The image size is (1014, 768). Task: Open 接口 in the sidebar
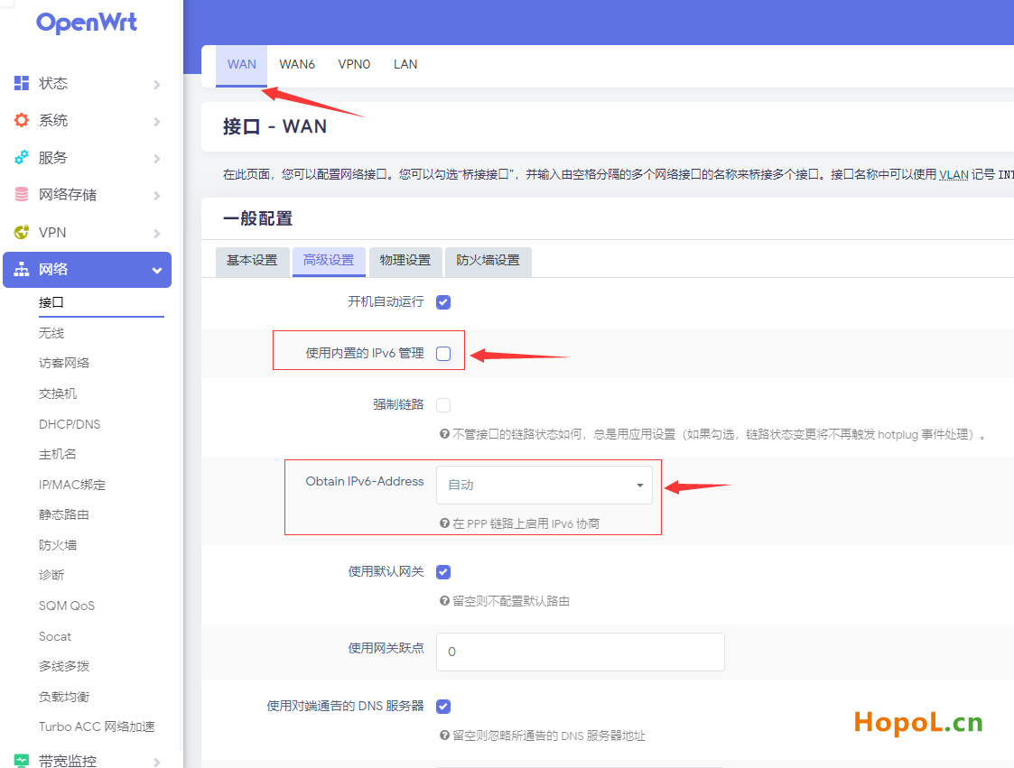click(51, 302)
